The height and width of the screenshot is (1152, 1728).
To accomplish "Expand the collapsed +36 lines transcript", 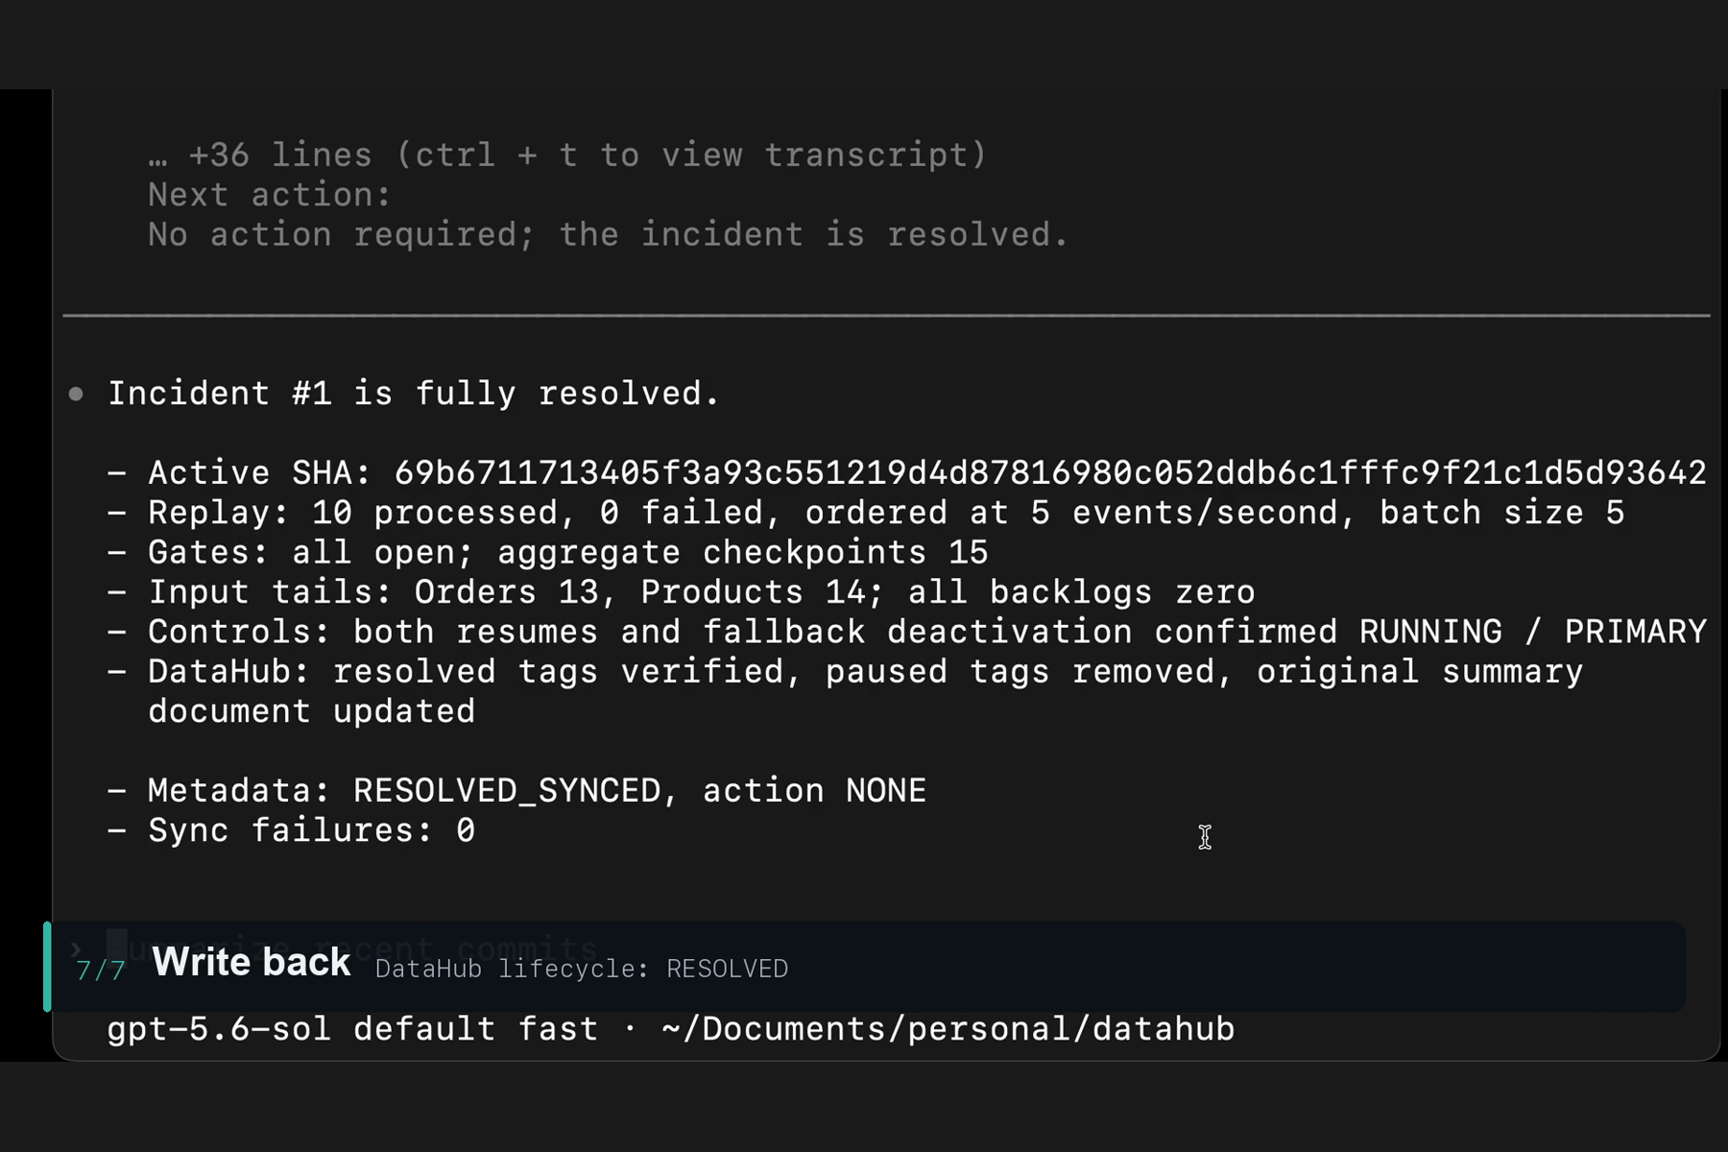I will click(568, 155).
